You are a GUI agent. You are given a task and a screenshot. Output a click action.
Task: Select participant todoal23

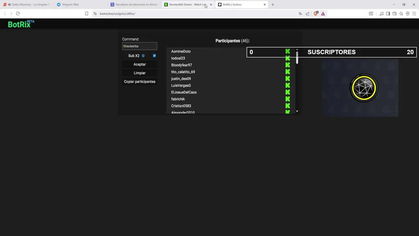(x=178, y=58)
